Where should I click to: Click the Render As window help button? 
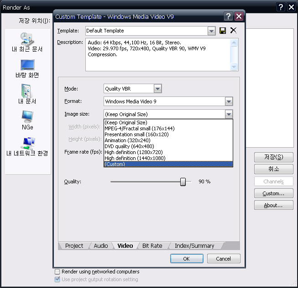[281, 7]
